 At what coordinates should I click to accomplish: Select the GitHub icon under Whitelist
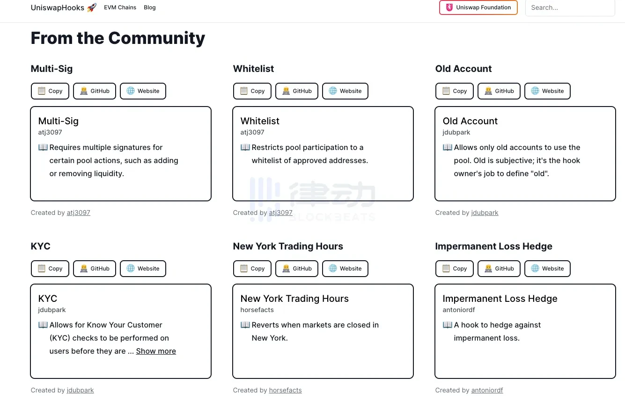[287, 91]
